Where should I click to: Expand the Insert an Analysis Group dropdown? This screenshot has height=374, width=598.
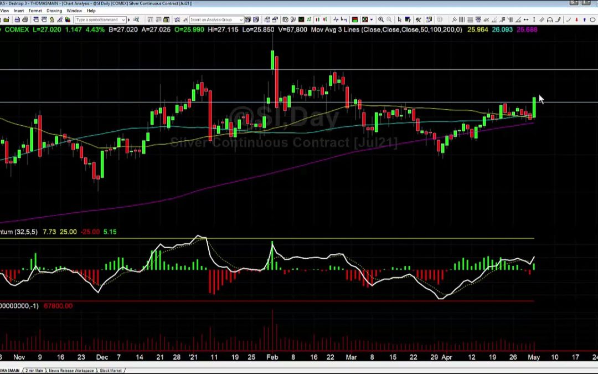241,20
